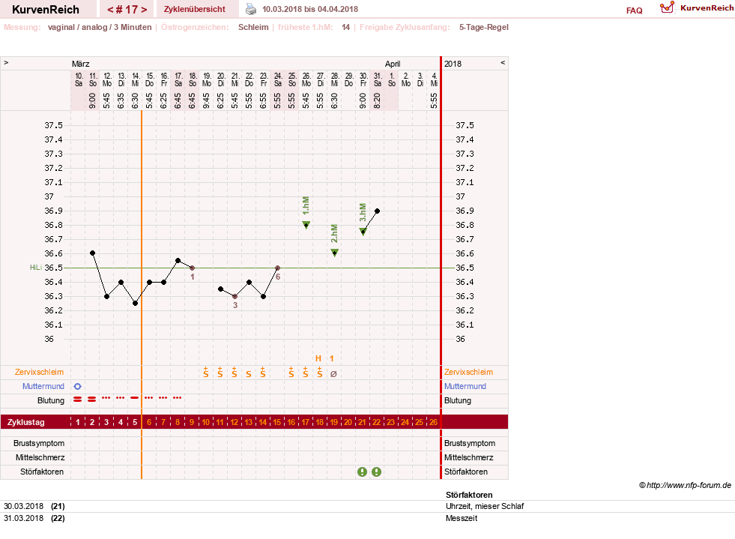Click the Mittelschmerz label on the left
The width and height of the screenshot is (735, 539).
pyautogui.click(x=40, y=457)
